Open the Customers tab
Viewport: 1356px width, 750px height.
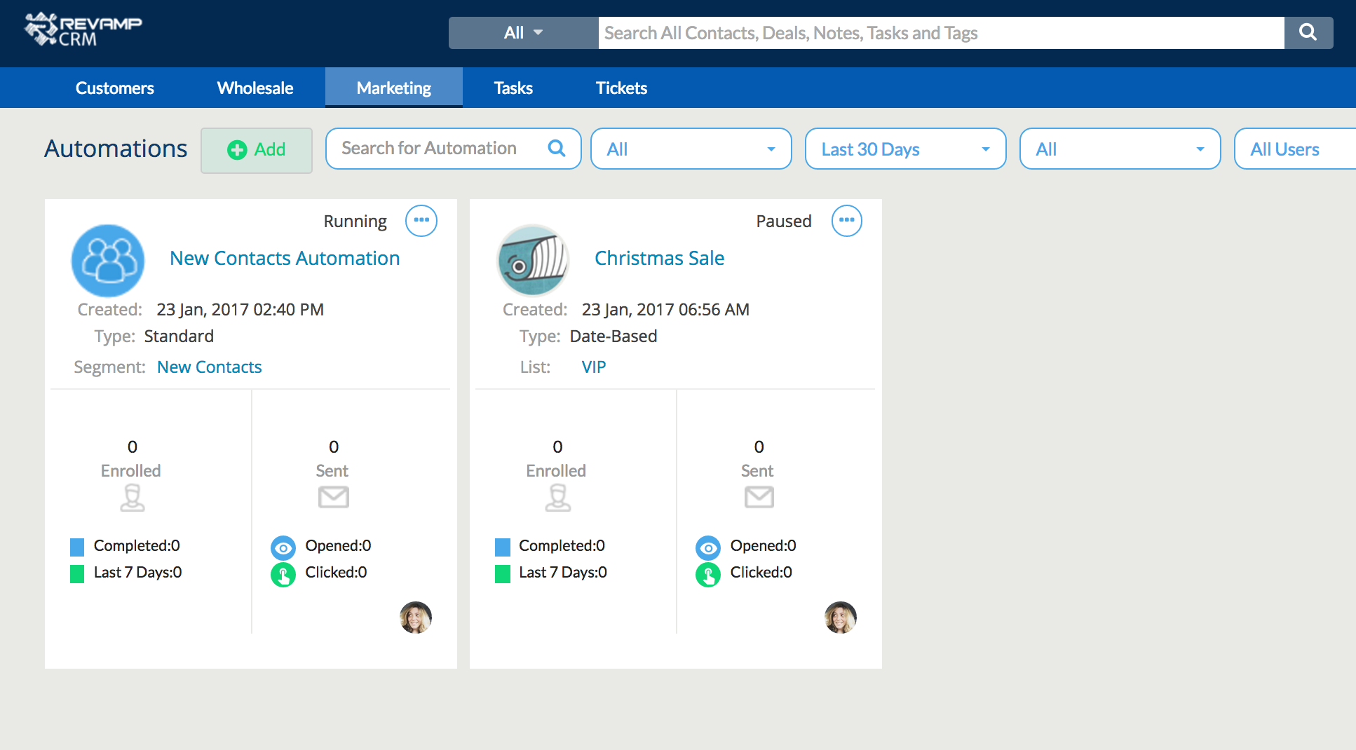[x=115, y=88]
